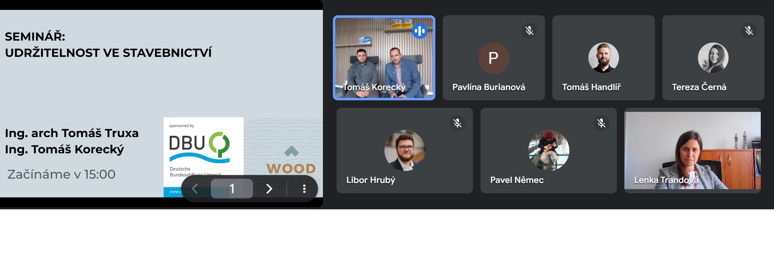Go to the previous slide arrow
Screen dimensions: 774x263
pyautogui.click(x=195, y=189)
